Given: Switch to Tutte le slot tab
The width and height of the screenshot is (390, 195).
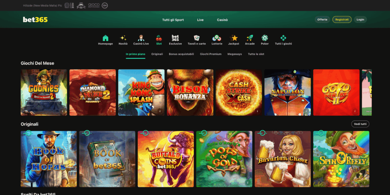Looking at the screenshot, I should pyautogui.click(x=256, y=54).
